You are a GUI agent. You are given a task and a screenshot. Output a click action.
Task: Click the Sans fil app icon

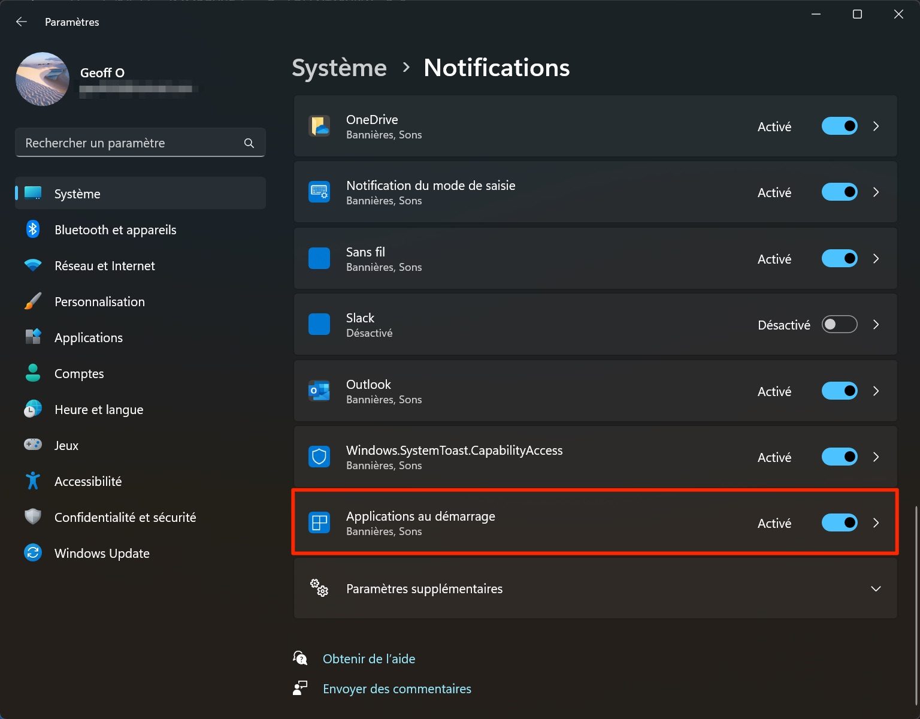pyautogui.click(x=319, y=259)
